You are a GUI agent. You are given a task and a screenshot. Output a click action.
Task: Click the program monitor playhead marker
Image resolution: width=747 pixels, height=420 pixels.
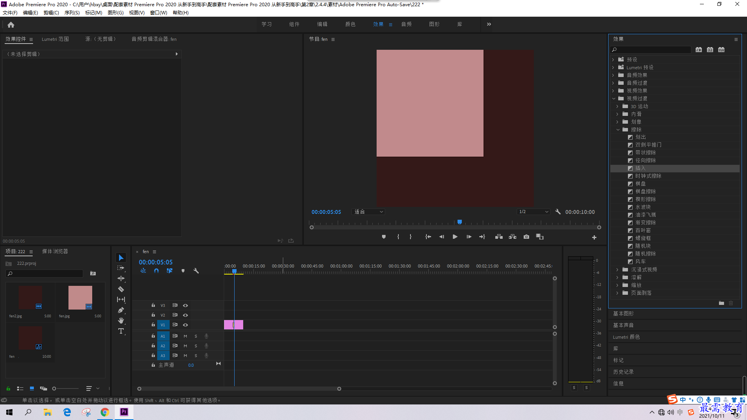pyautogui.click(x=459, y=222)
